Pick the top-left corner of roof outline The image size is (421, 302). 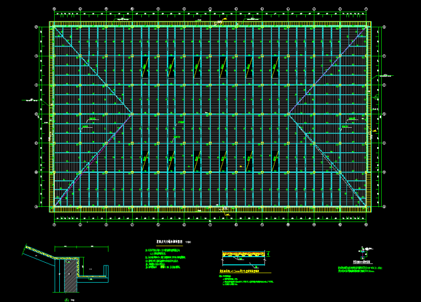[50, 23]
